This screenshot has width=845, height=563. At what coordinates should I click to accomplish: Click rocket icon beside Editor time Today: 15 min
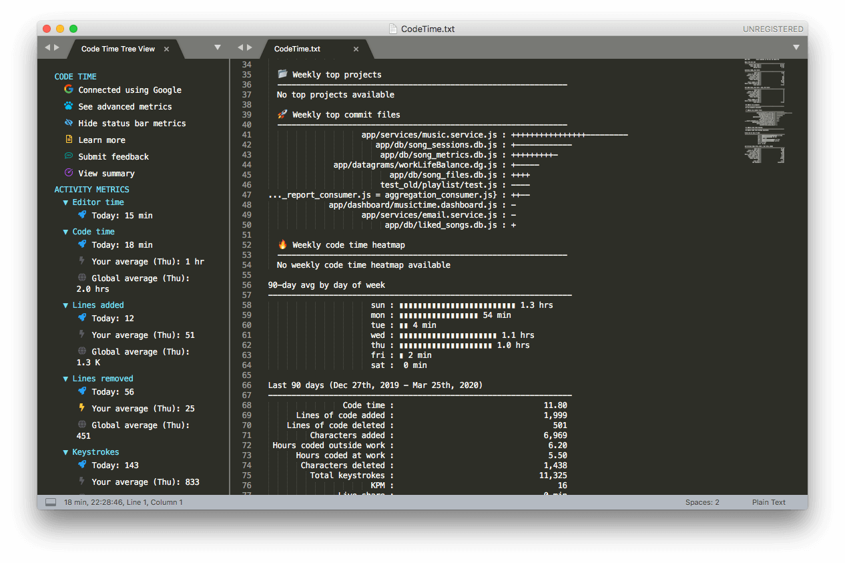82,214
